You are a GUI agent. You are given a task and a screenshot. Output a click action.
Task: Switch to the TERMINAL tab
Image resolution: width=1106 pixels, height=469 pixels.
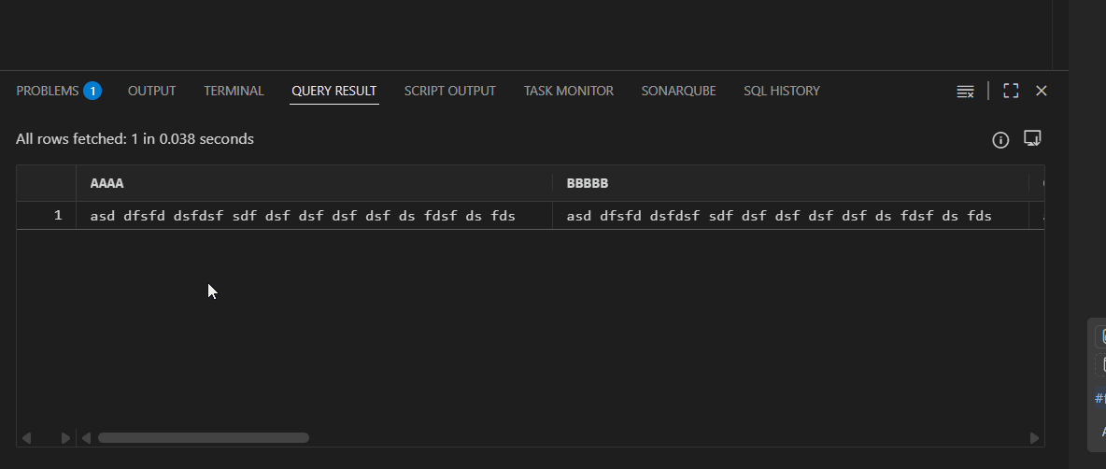[x=234, y=91]
